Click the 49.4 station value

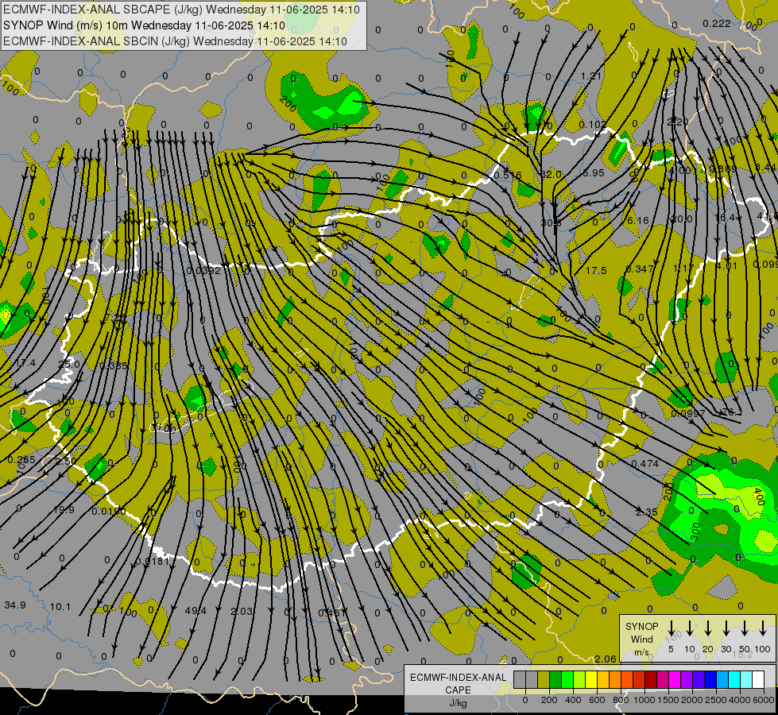click(x=195, y=610)
